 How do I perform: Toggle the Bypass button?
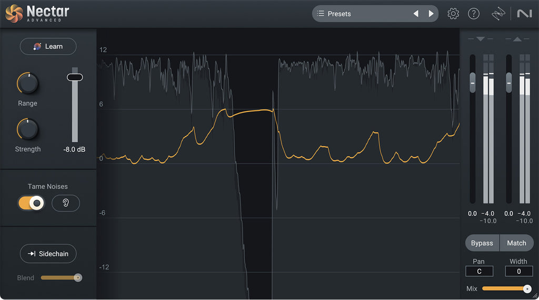pos(482,243)
